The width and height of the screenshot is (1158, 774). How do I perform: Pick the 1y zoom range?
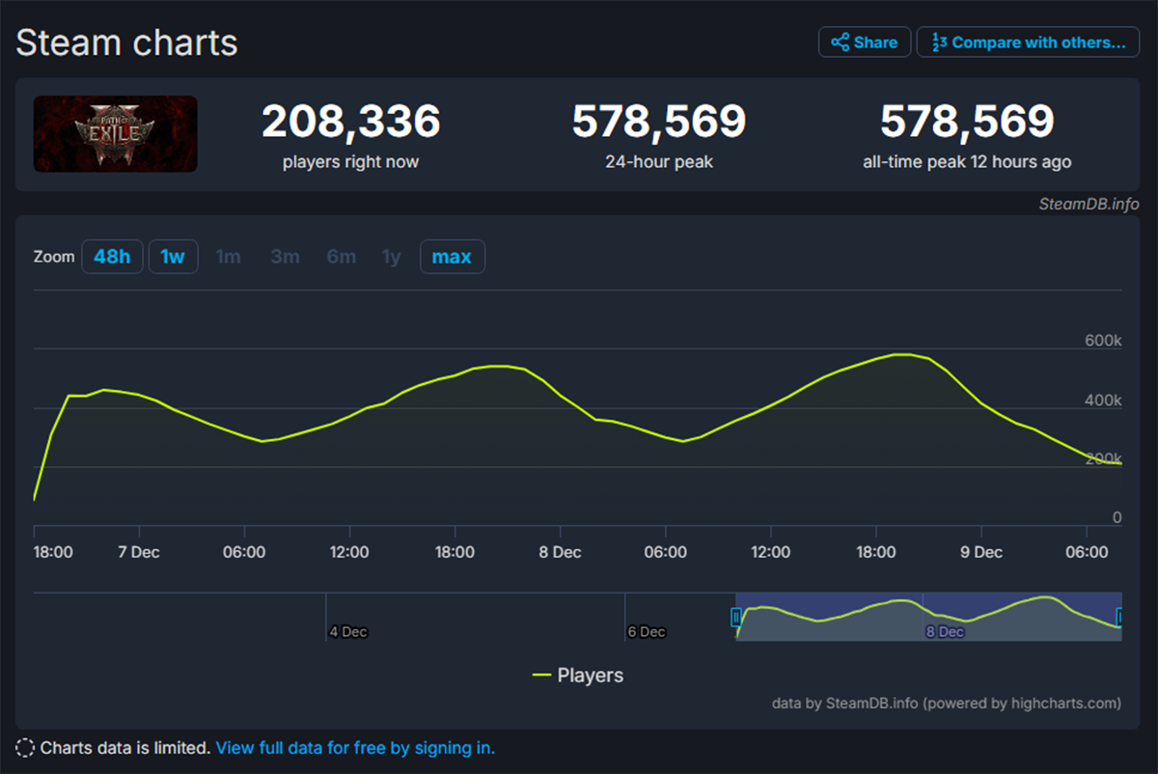point(392,256)
